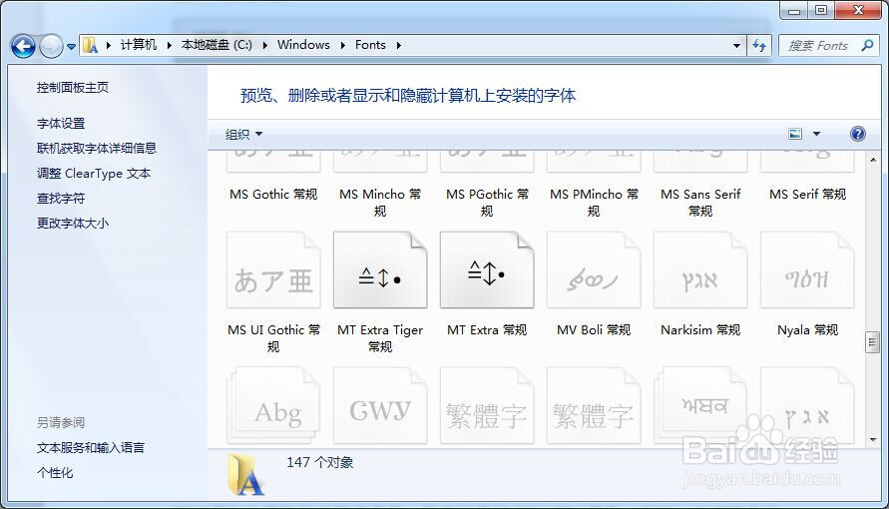Open the 更改字体大小 link
This screenshot has width=889, height=509.
73,224
